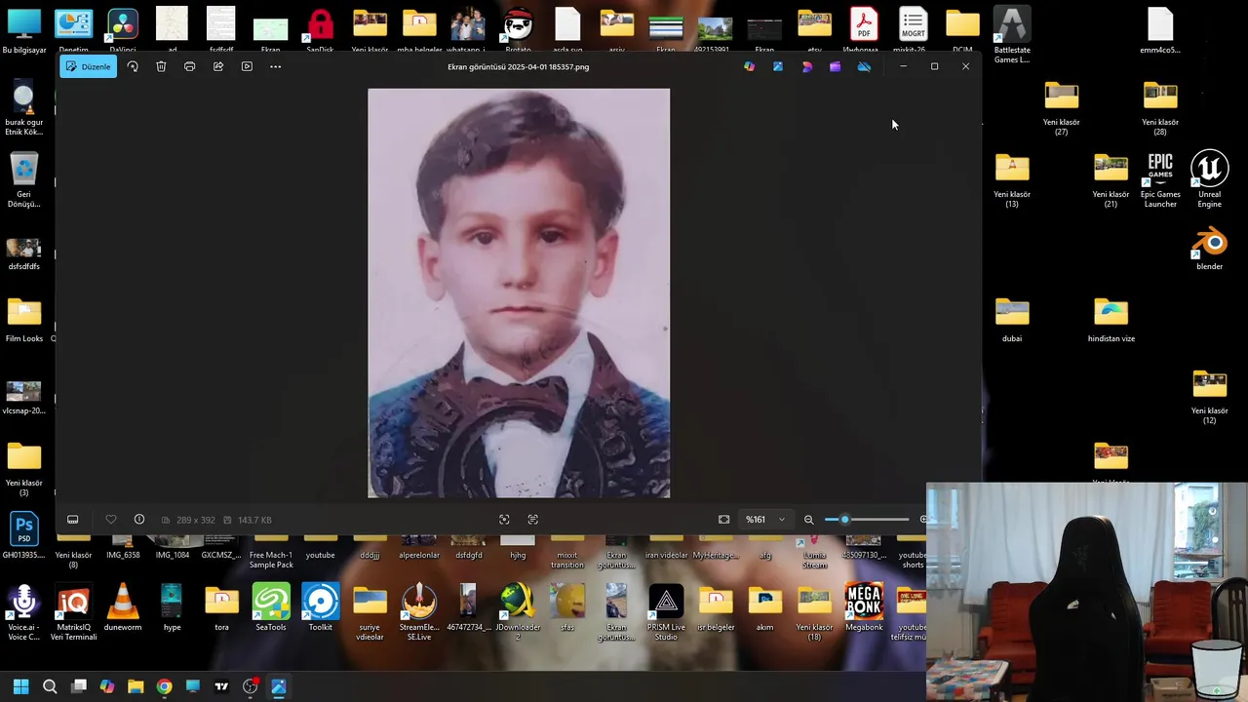Click the Düzenle edit button in Photos
The height and width of the screenshot is (702, 1248).
pyautogui.click(x=88, y=66)
